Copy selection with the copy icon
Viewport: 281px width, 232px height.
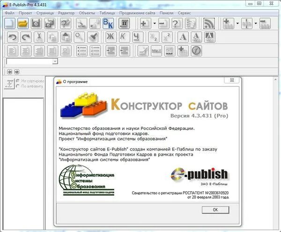click(52, 37)
